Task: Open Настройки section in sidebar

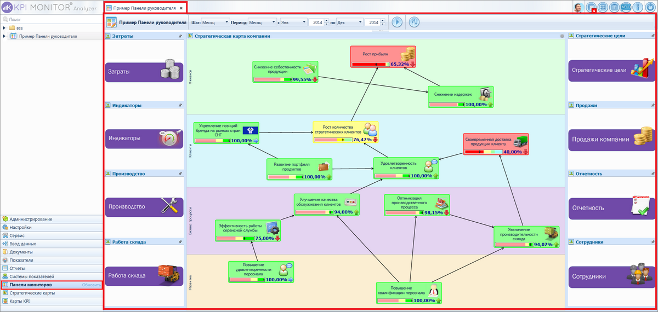Action: tap(52, 227)
